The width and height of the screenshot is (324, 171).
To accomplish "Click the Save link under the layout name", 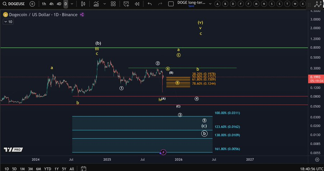I will tap(191, 6).
